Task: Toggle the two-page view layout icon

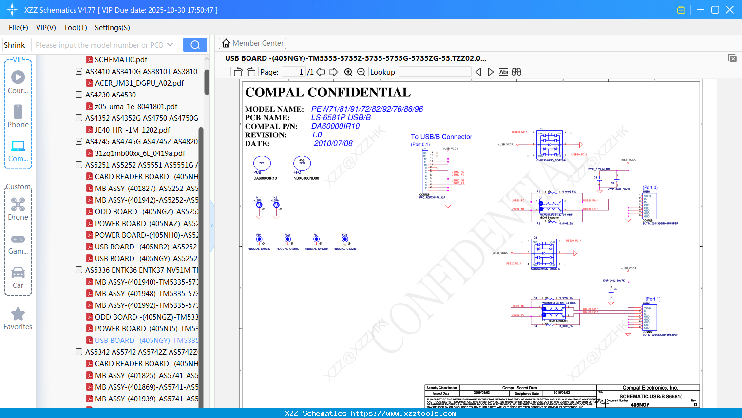Action: 223,72
